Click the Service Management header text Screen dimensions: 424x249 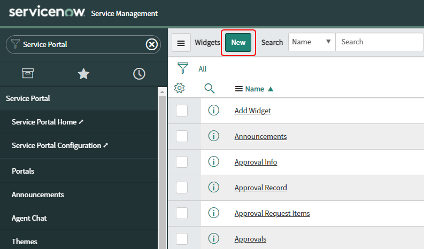pyautogui.click(x=124, y=13)
